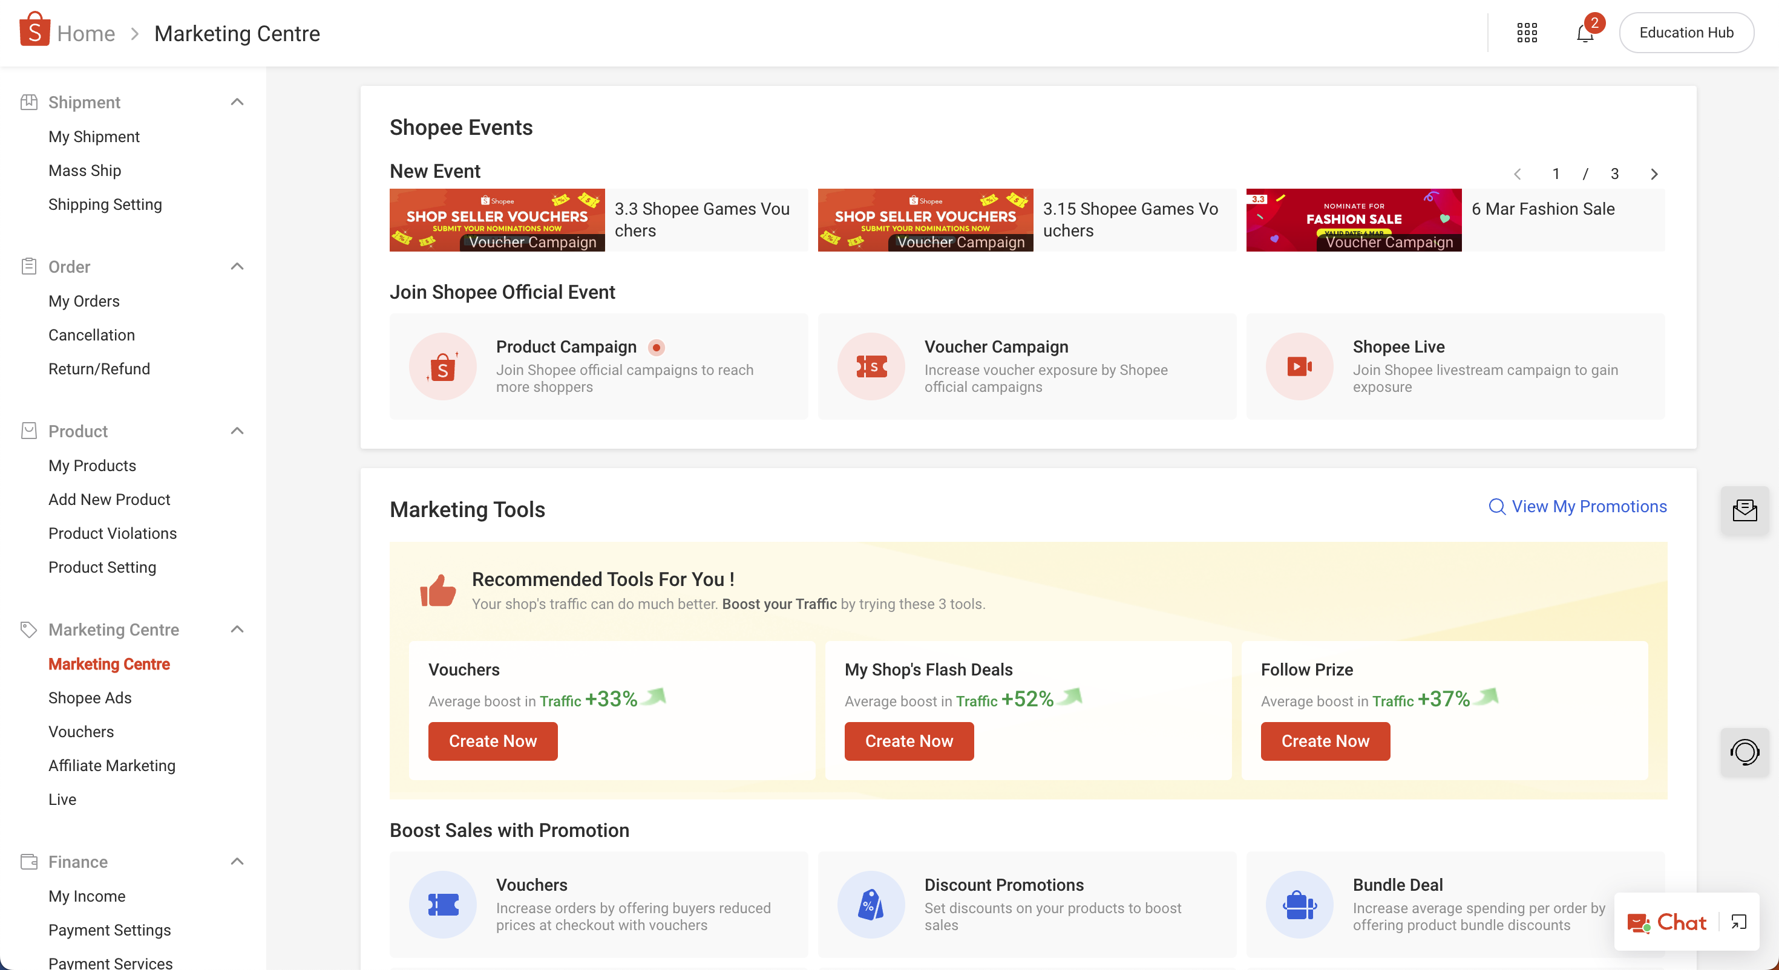Click Create Now under Flash Deals
The width and height of the screenshot is (1779, 970).
pyautogui.click(x=909, y=741)
